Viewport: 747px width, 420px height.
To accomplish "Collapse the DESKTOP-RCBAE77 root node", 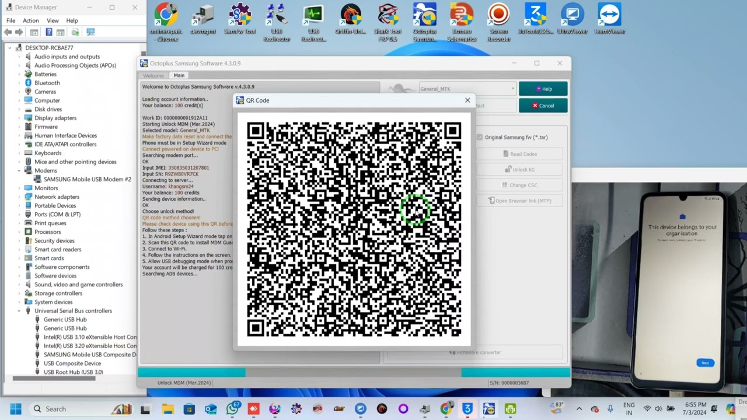I will [x=9, y=48].
